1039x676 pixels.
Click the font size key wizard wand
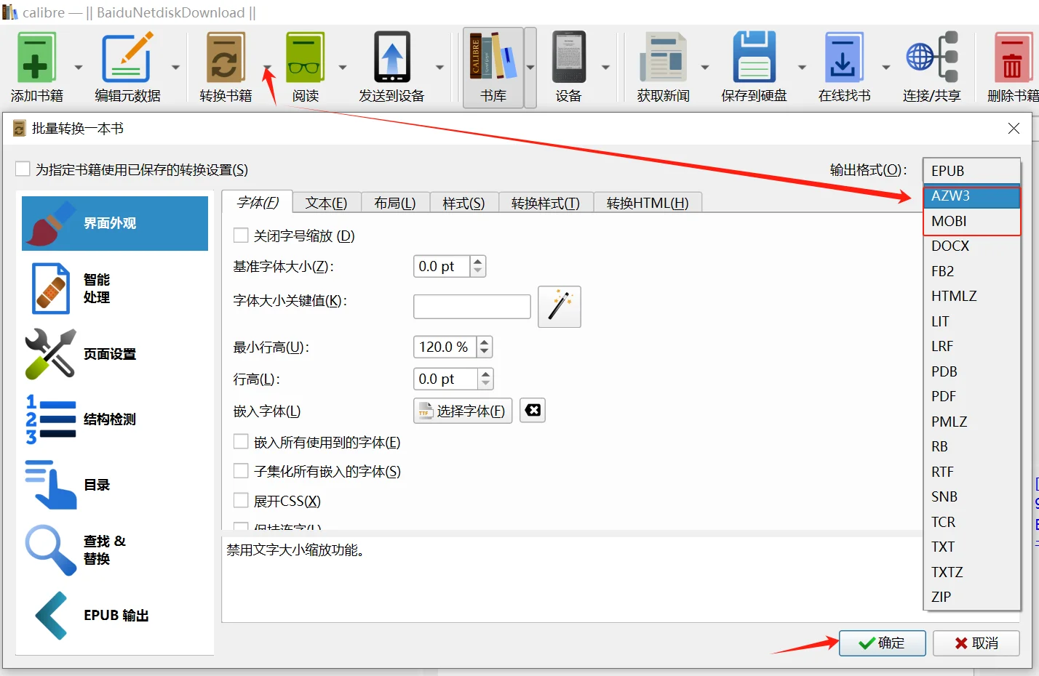560,307
